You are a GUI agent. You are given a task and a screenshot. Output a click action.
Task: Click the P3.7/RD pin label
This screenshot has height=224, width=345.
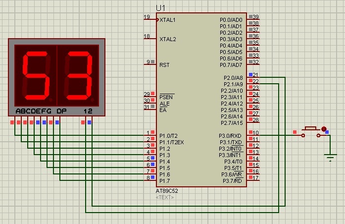pos(232,181)
